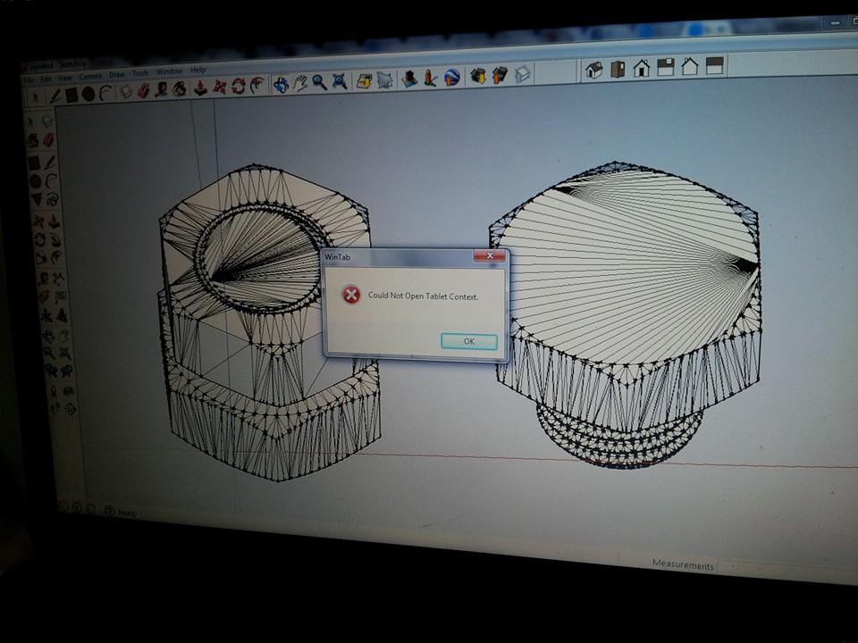Viewport: 858px width, 643px height.
Task: Switch to Back view house icon
Action: pos(690,66)
